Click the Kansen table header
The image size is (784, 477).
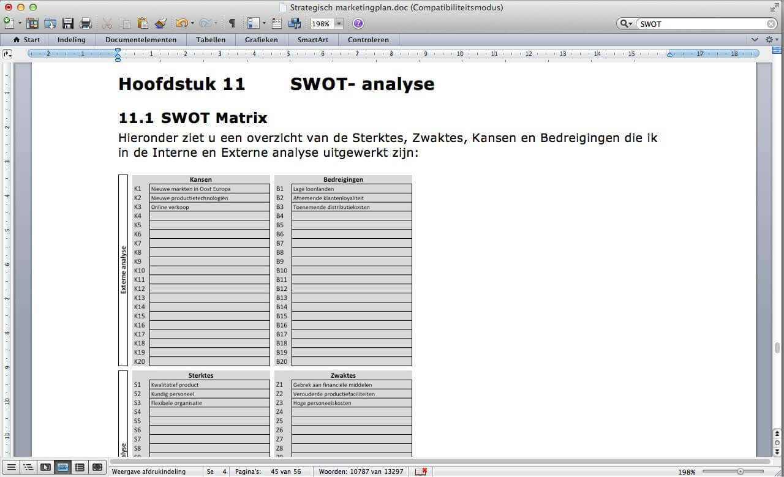(x=201, y=179)
